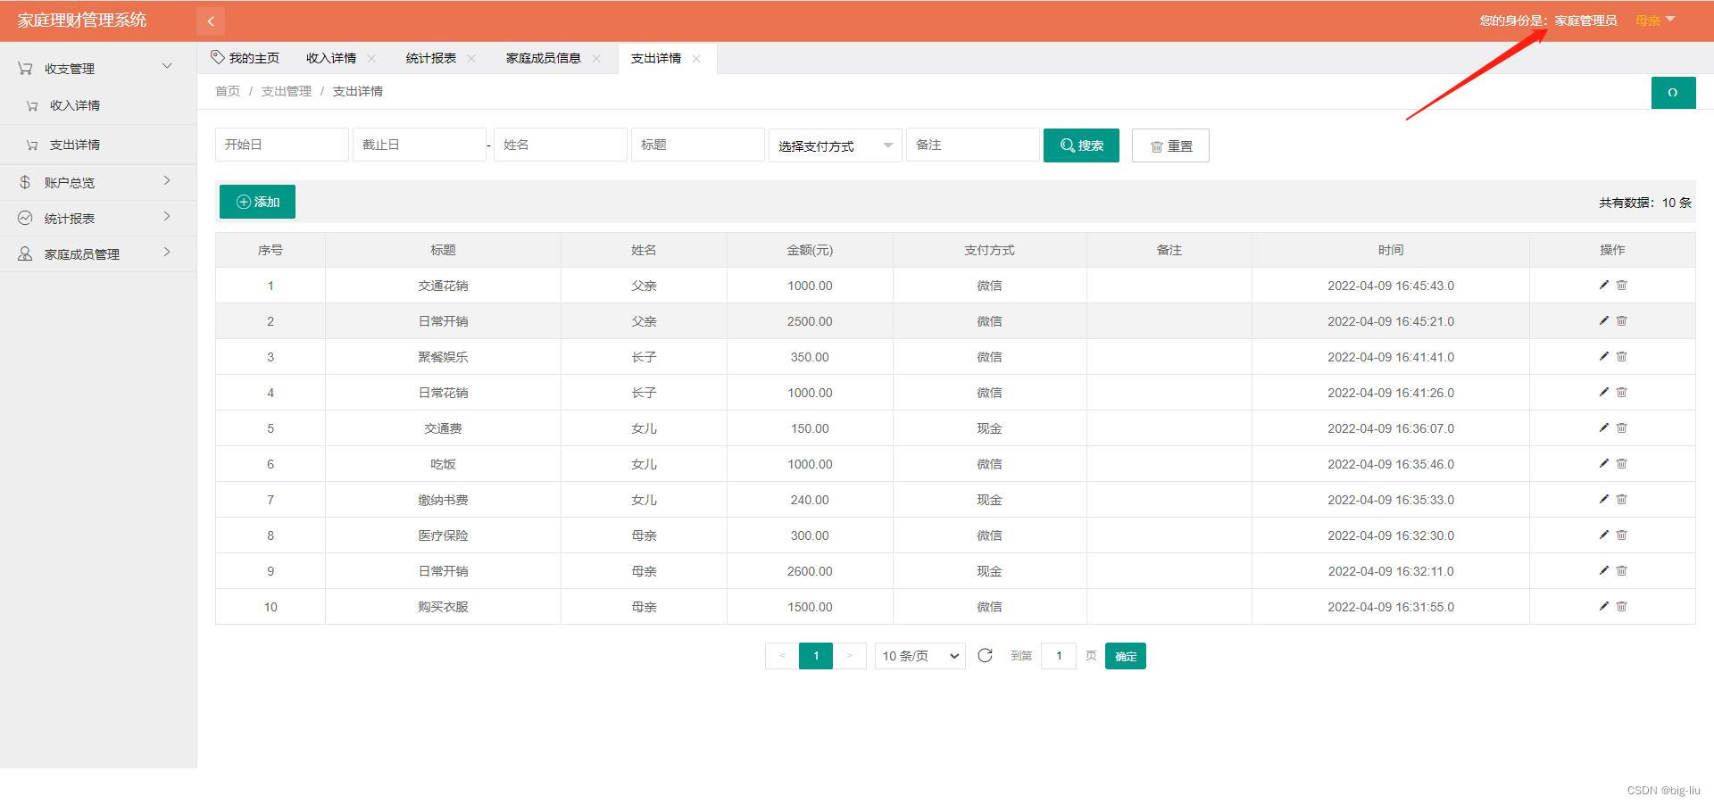Expand the 统计报表 sidebar menu
The height and width of the screenshot is (805, 1714).
point(98,218)
